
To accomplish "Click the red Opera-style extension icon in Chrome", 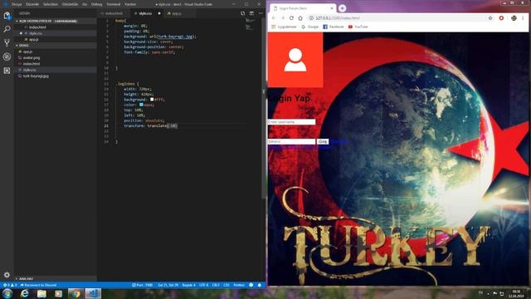I will (x=501, y=18).
